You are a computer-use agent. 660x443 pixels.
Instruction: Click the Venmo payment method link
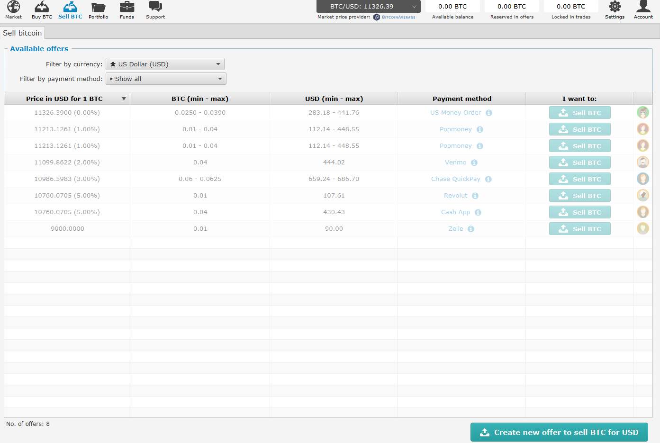coord(455,163)
